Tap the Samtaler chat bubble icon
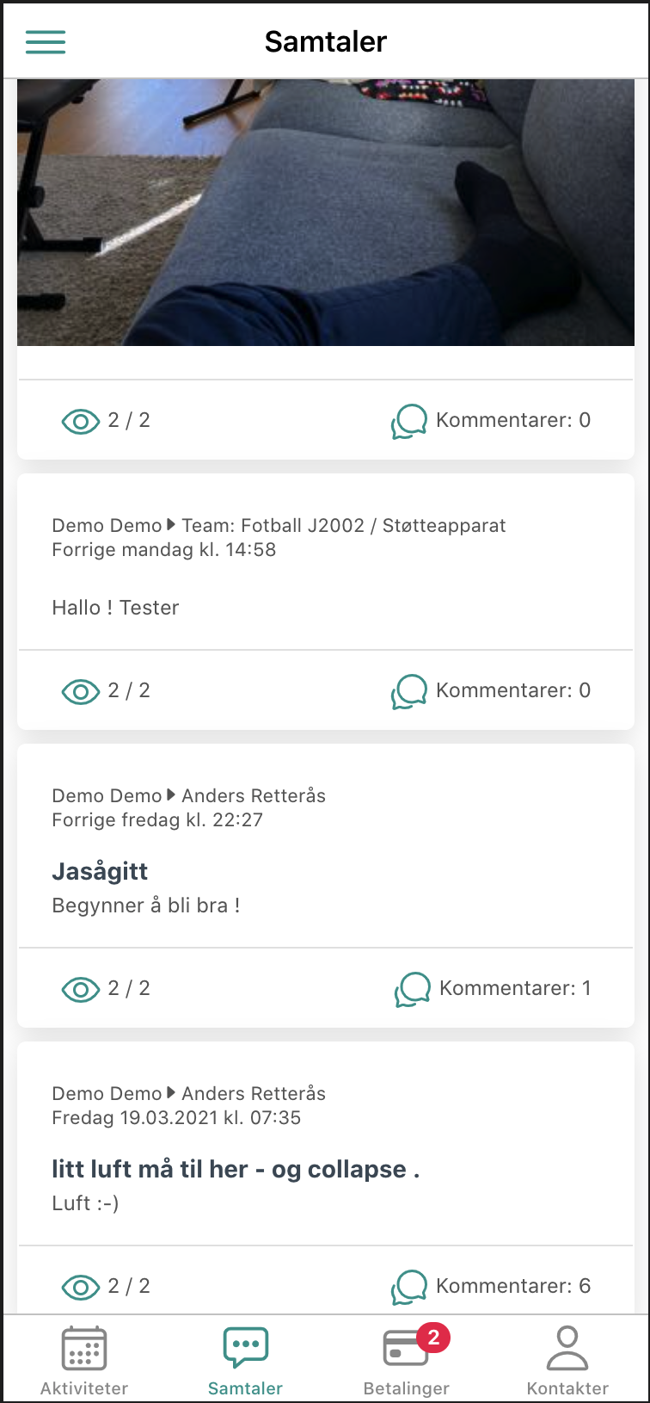 pos(246,1347)
